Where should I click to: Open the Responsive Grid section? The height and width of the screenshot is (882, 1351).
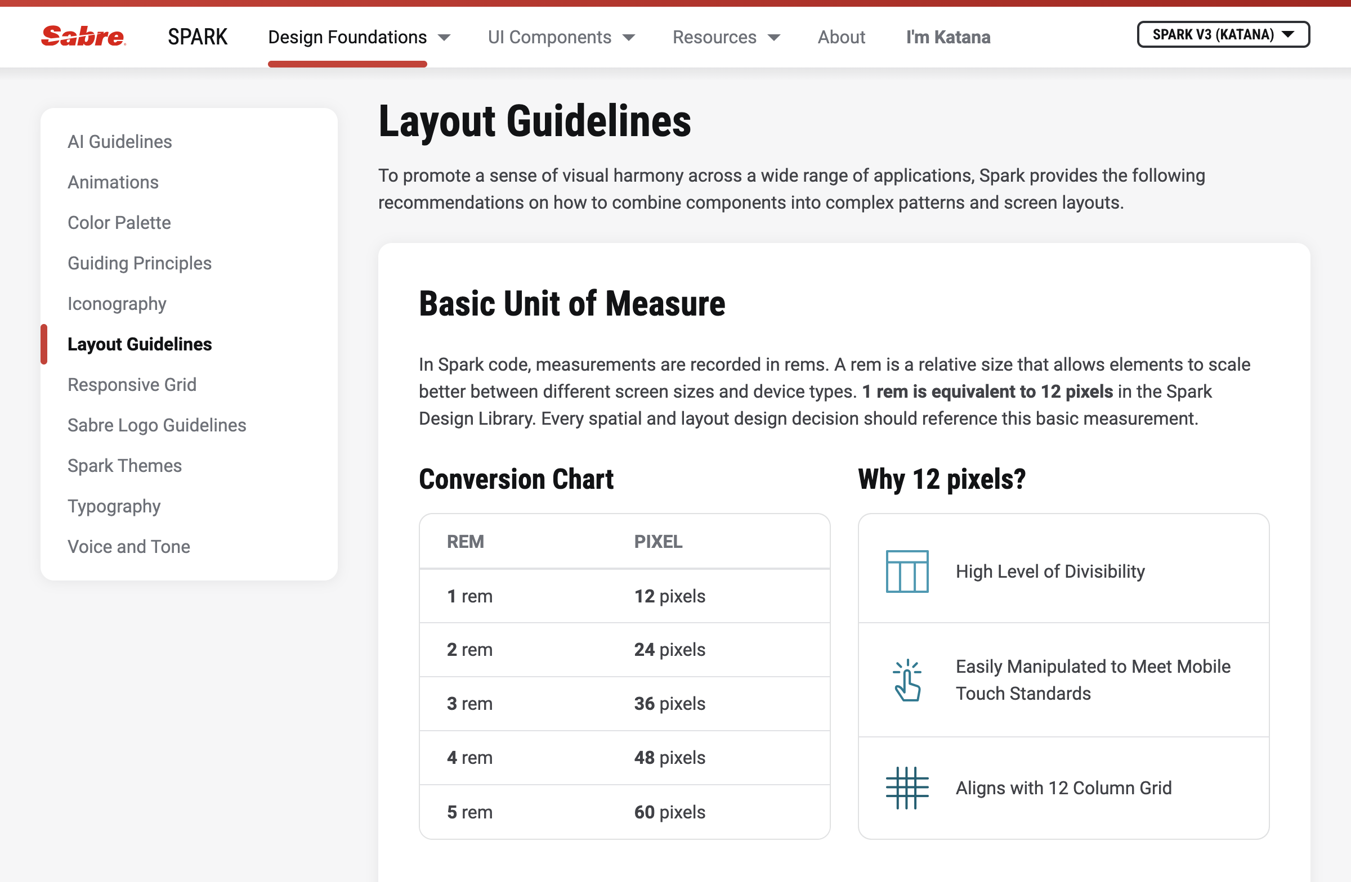click(132, 384)
